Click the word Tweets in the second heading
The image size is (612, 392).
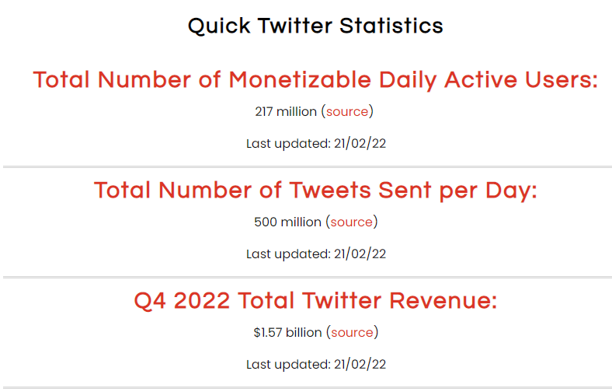(x=330, y=191)
